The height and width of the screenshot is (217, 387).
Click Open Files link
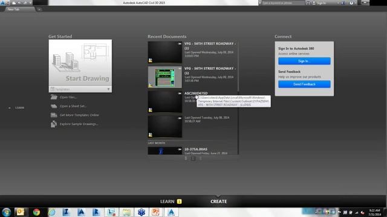(x=68, y=97)
